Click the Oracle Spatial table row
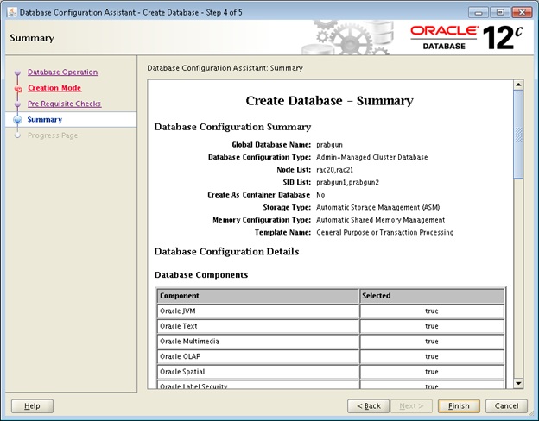The width and height of the screenshot is (539, 421). (x=331, y=372)
